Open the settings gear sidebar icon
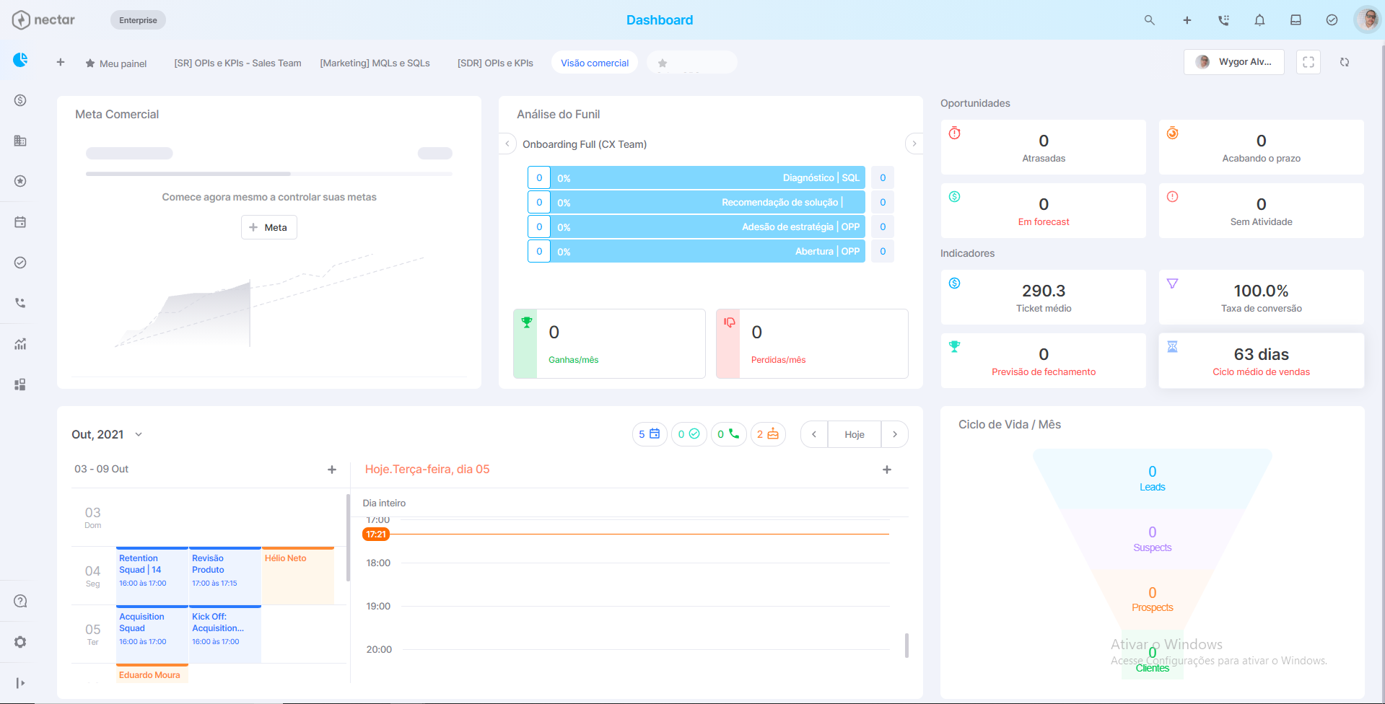Image resolution: width=1385 pixels, height=704 pixels. [x=20, y=642]
